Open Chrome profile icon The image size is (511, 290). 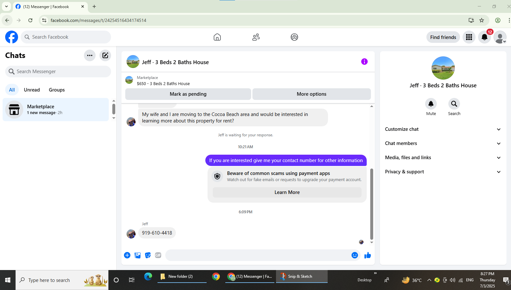[498, 20]
